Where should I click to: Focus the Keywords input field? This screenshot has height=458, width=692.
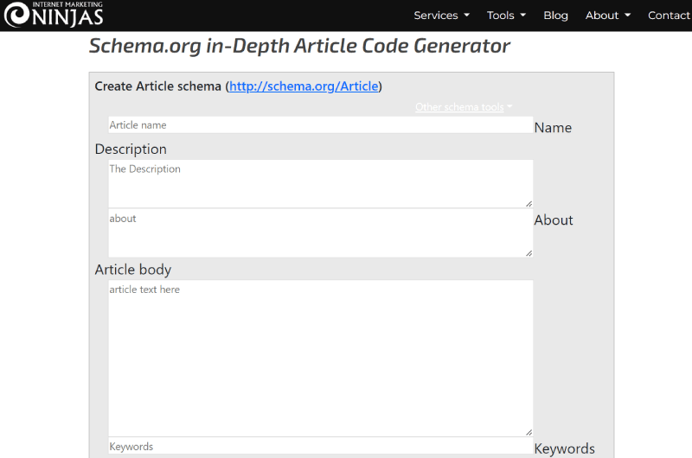click(x=320, y=446)
